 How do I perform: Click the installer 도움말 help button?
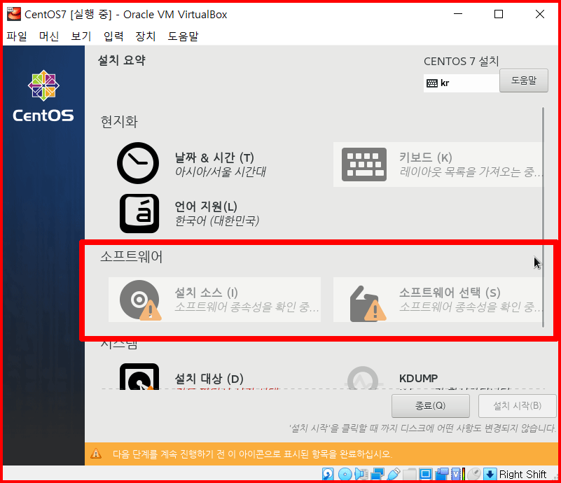[523, 80]
